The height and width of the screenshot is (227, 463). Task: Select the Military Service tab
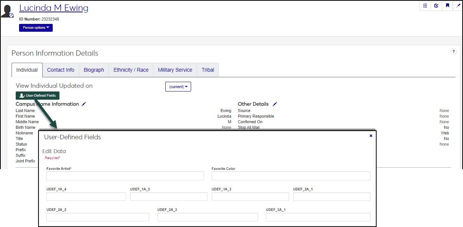(x=175, y=70)
